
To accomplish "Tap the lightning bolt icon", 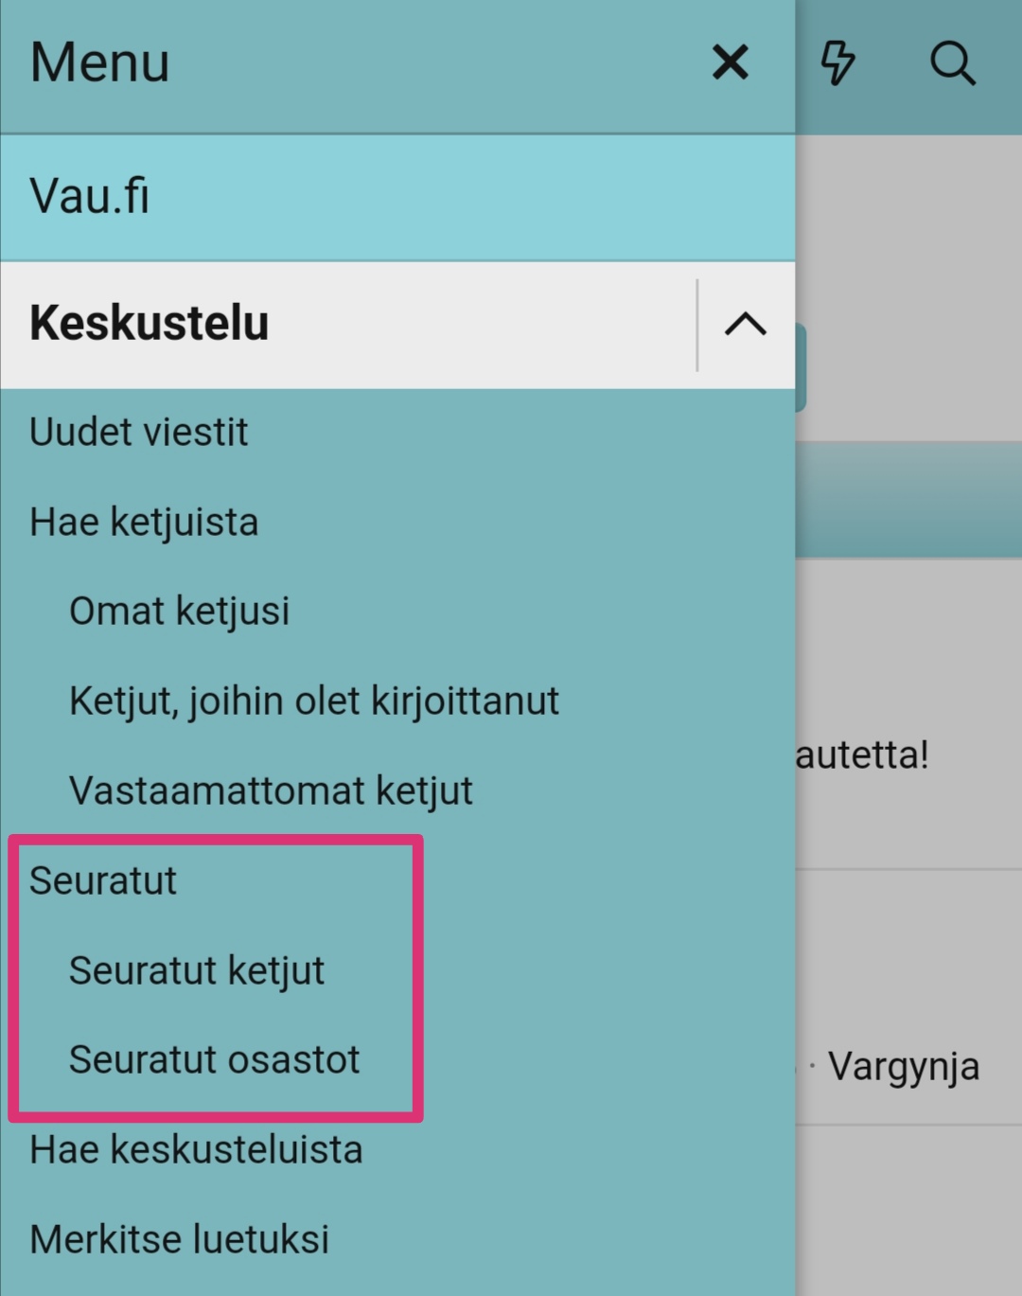I will point(837,62).
